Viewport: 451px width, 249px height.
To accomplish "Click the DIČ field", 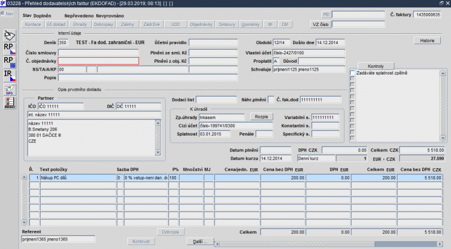I will [x=138, y=106].
